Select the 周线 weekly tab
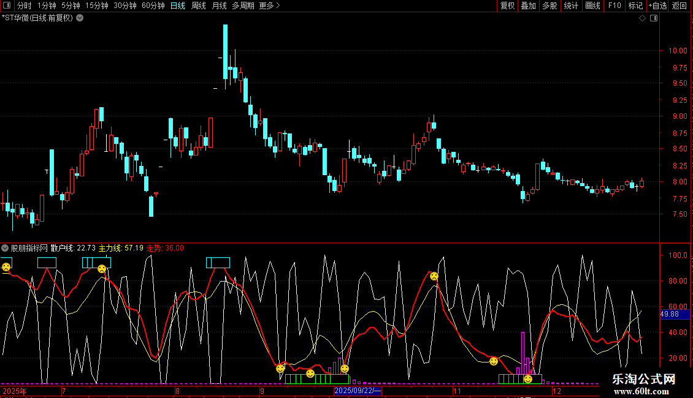This screenshot has width=693, height=398. pos(199,6)
